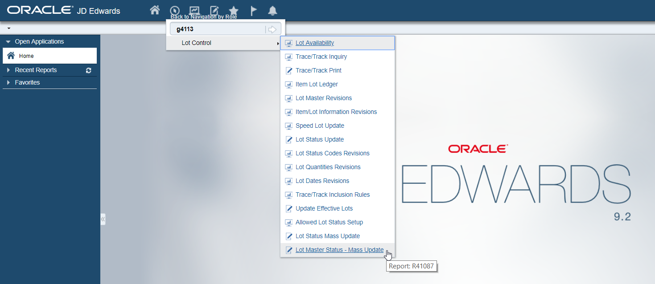Click the Item Lot Ledger app icon

288,85
